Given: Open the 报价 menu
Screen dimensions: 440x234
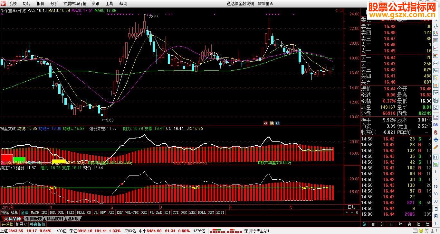Looking at the screenshot, I should click(x=41, y=4).
